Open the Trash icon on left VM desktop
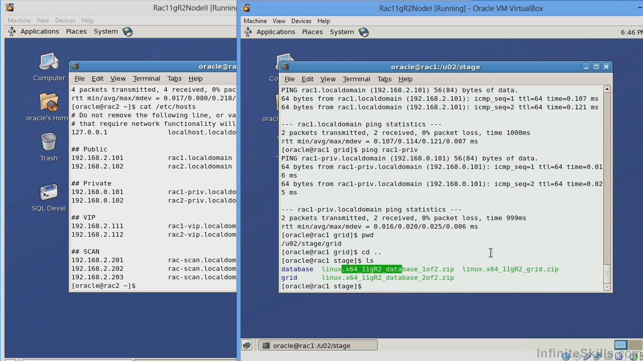Image resolution: width=643 pixels, height=361 pixels. (x=49, y=147)
